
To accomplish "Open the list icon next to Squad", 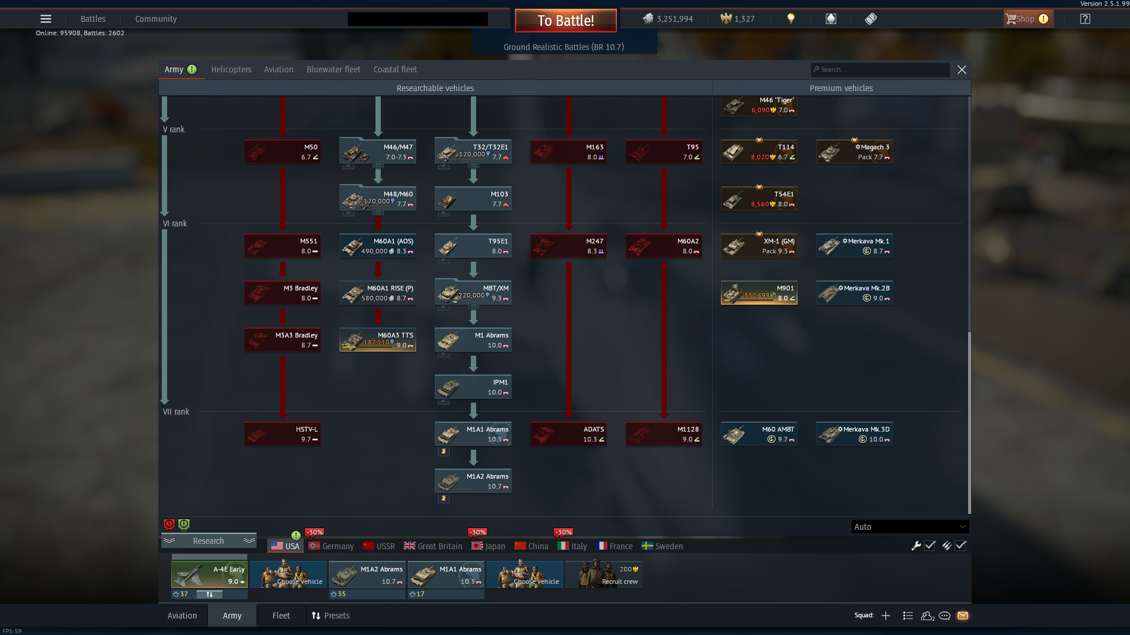I will click(908, 616).
